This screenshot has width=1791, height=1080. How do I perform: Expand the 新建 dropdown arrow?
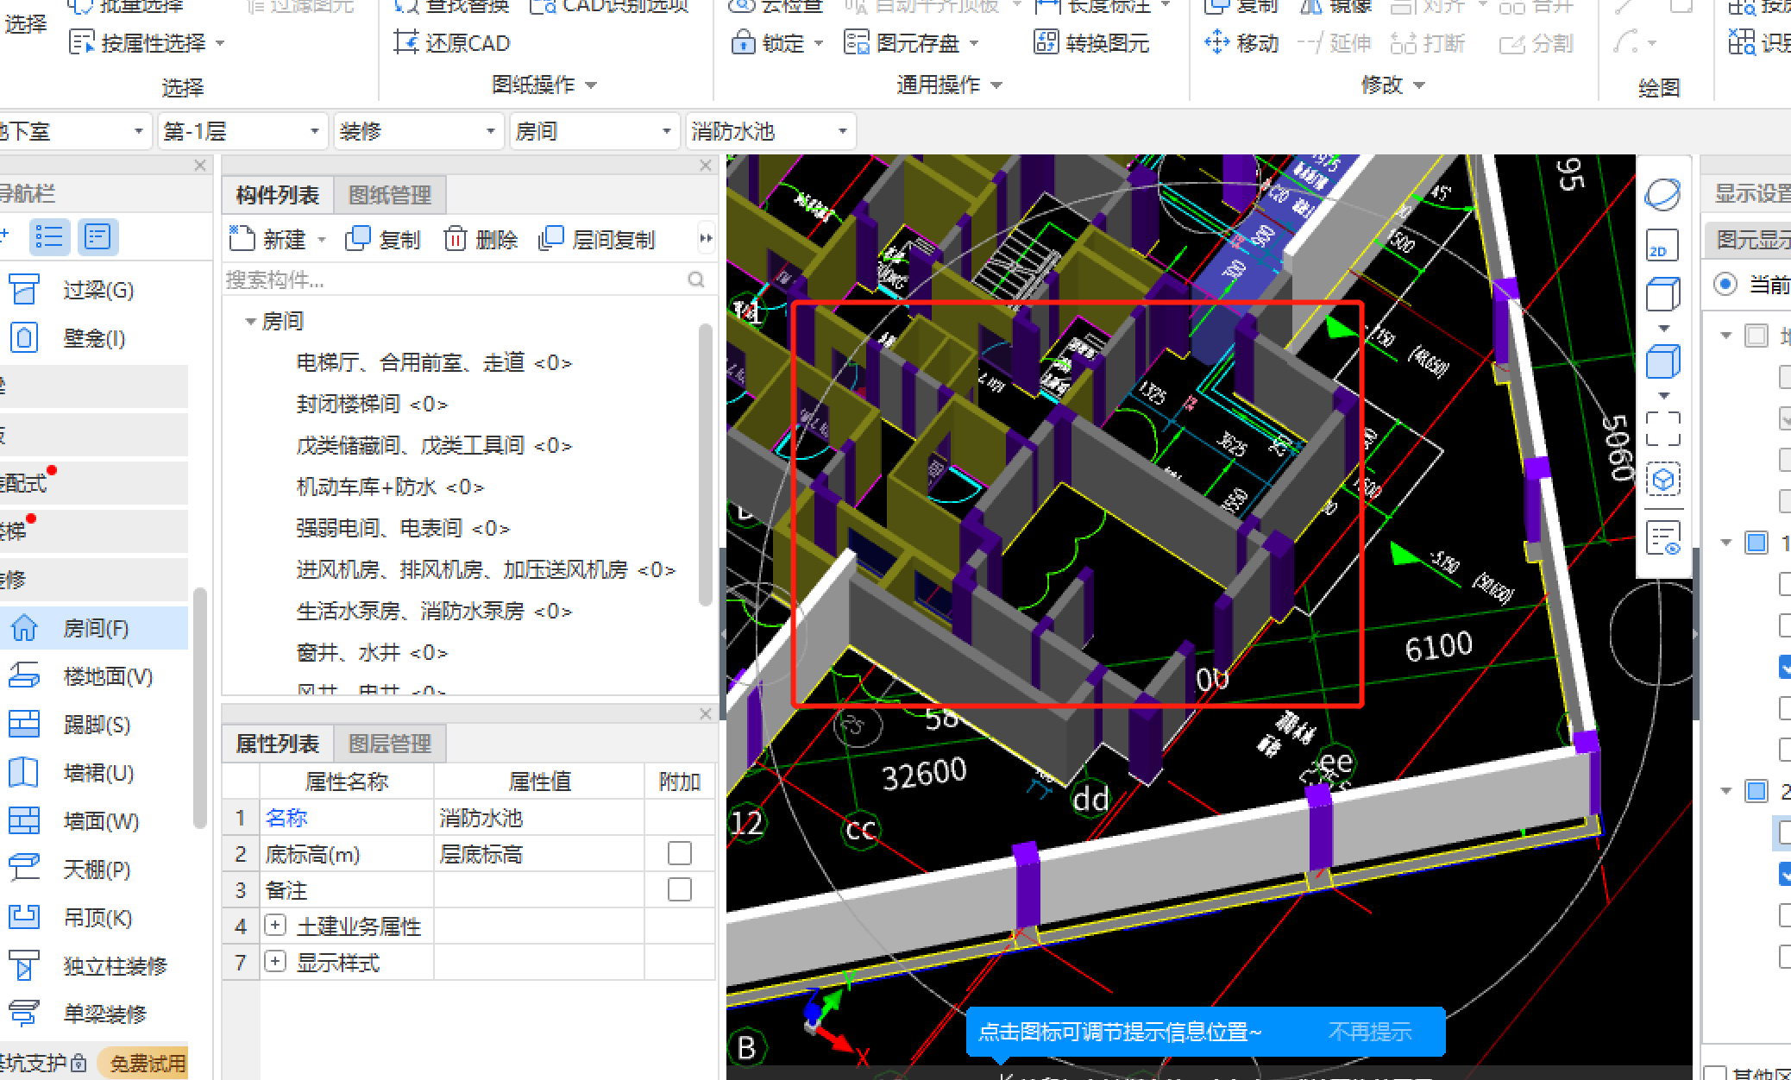(x=322, y=240)
